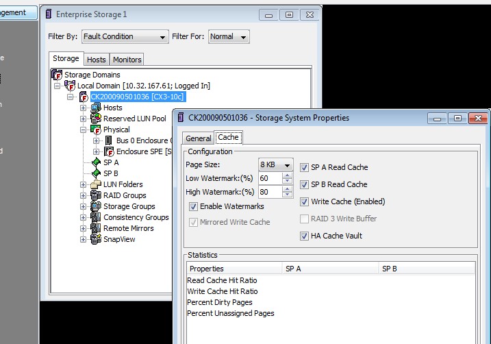Click the Consistency Groups icon

click(x=96, y=217)
